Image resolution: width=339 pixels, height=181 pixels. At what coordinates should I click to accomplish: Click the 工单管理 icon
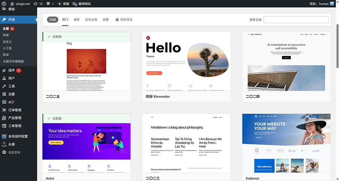click(4, 126)
